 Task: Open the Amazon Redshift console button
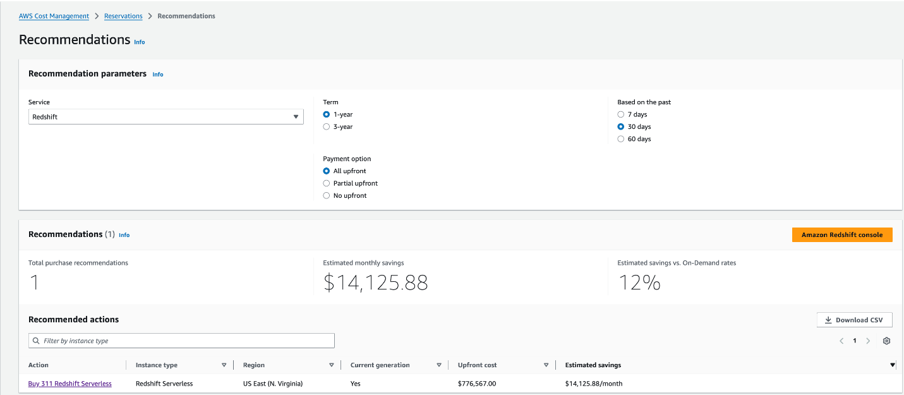[841, 234]
